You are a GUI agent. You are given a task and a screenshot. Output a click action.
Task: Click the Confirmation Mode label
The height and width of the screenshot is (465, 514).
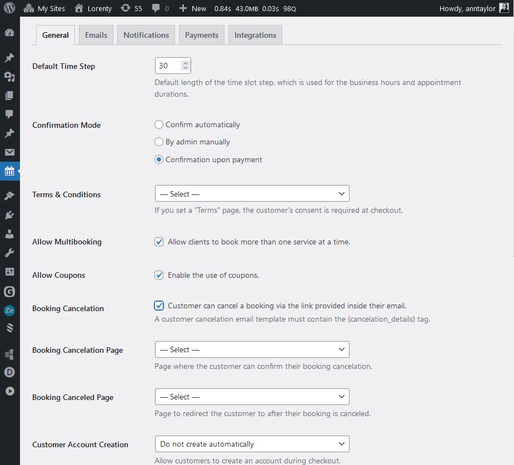(67, 125)
